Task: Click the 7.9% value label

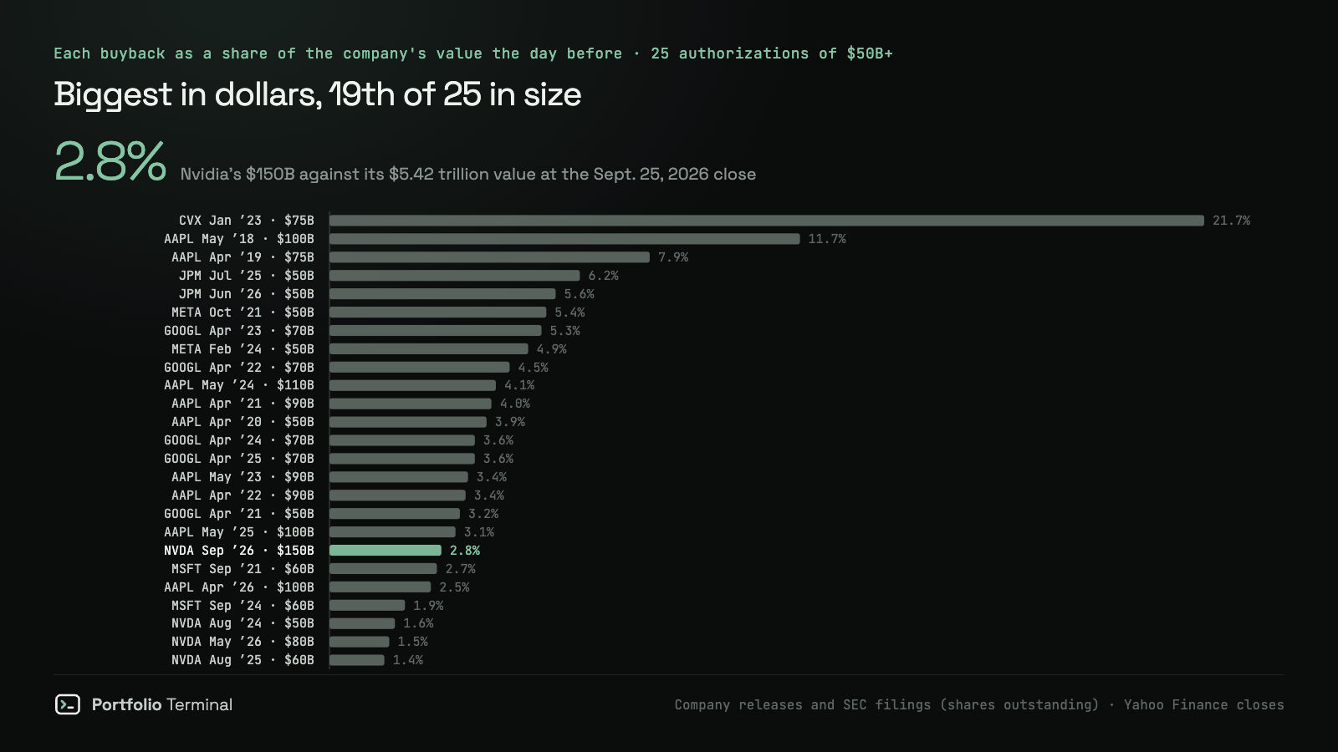Action: [x=673, y=257]
